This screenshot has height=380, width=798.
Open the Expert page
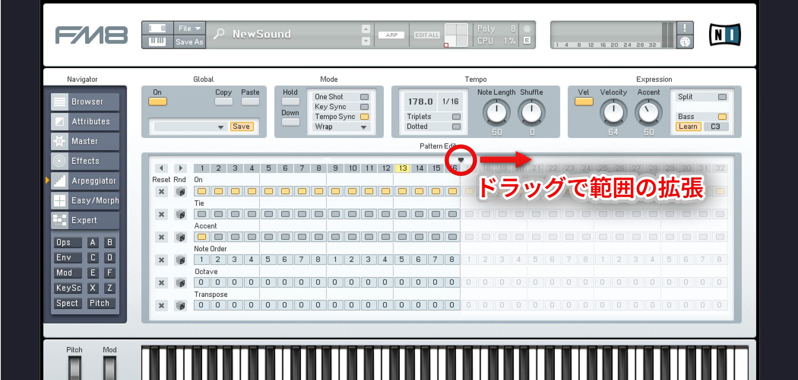[85, 220]
